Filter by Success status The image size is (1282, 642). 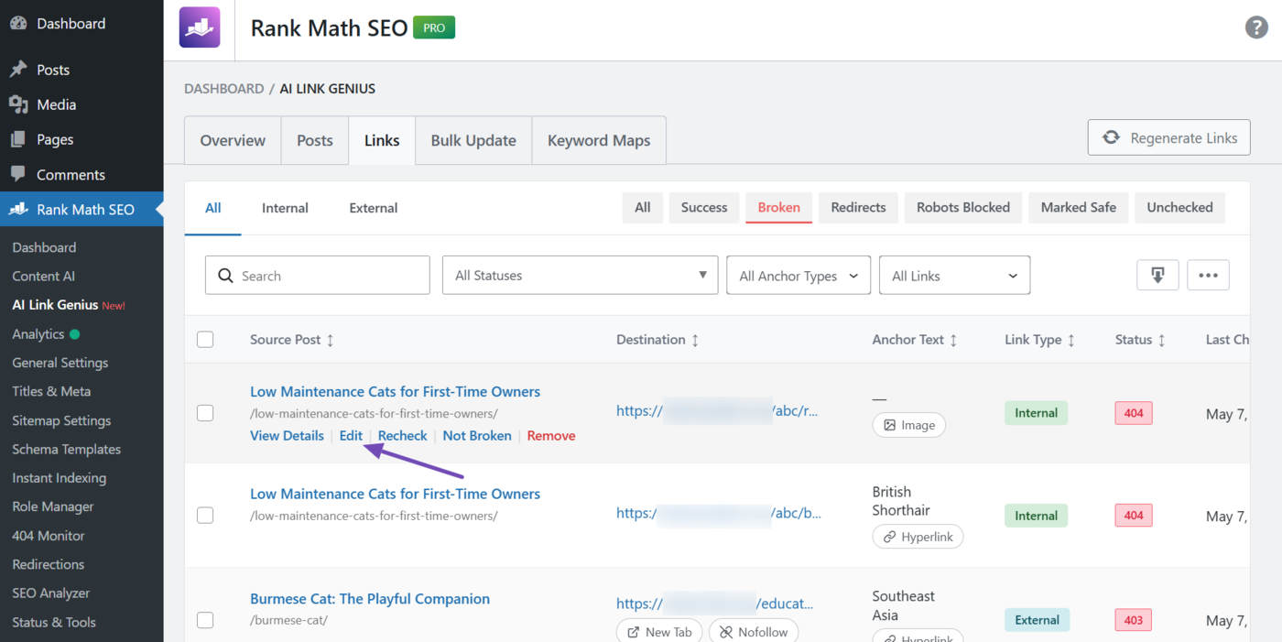(704, 207)
